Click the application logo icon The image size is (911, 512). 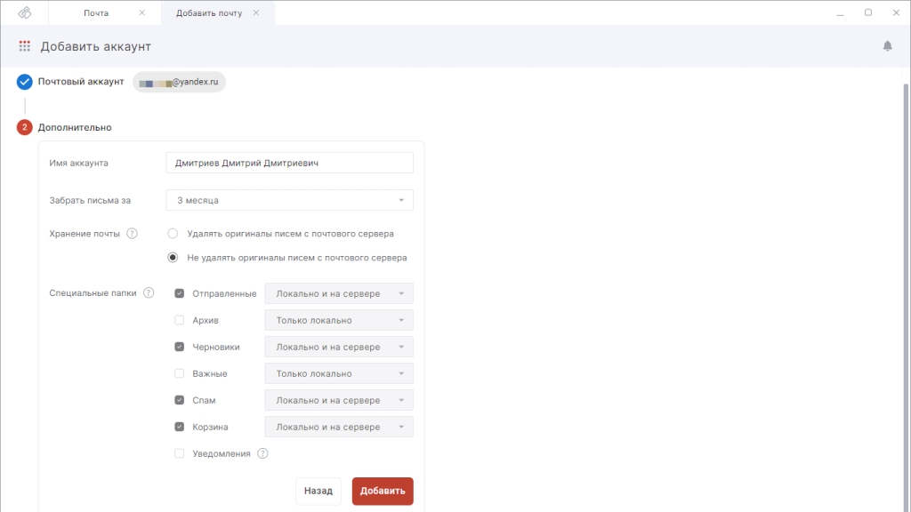24,13
